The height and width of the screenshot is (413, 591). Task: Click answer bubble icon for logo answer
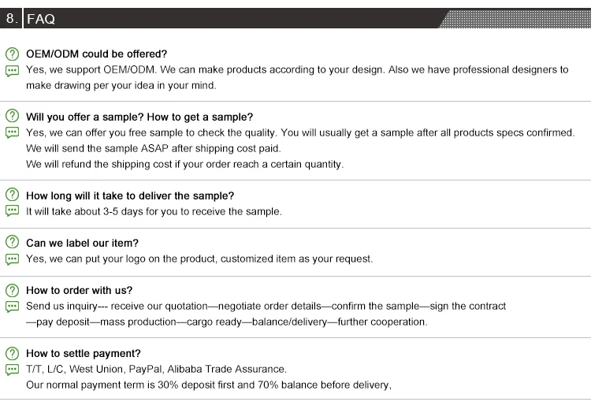point(12,259)
